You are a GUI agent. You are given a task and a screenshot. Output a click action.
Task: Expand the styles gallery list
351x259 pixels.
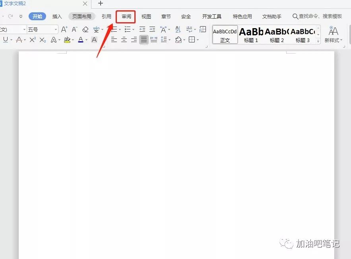tap(318, 41)
